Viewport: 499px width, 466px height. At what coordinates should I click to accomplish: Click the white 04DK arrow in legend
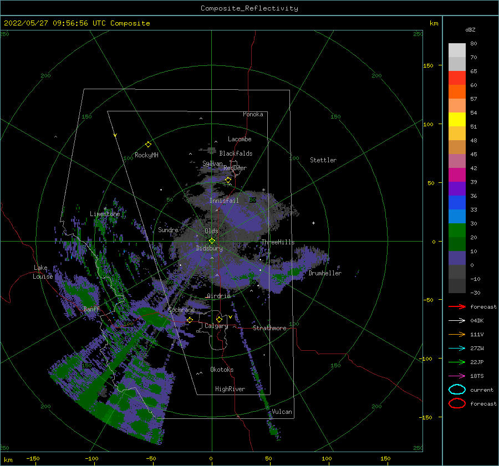tap(457, 320)
